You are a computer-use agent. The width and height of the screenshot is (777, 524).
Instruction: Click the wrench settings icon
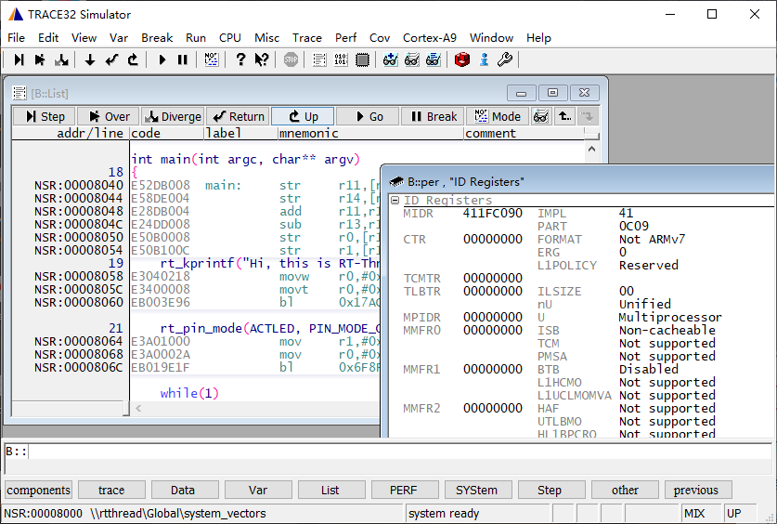(505, 59)
